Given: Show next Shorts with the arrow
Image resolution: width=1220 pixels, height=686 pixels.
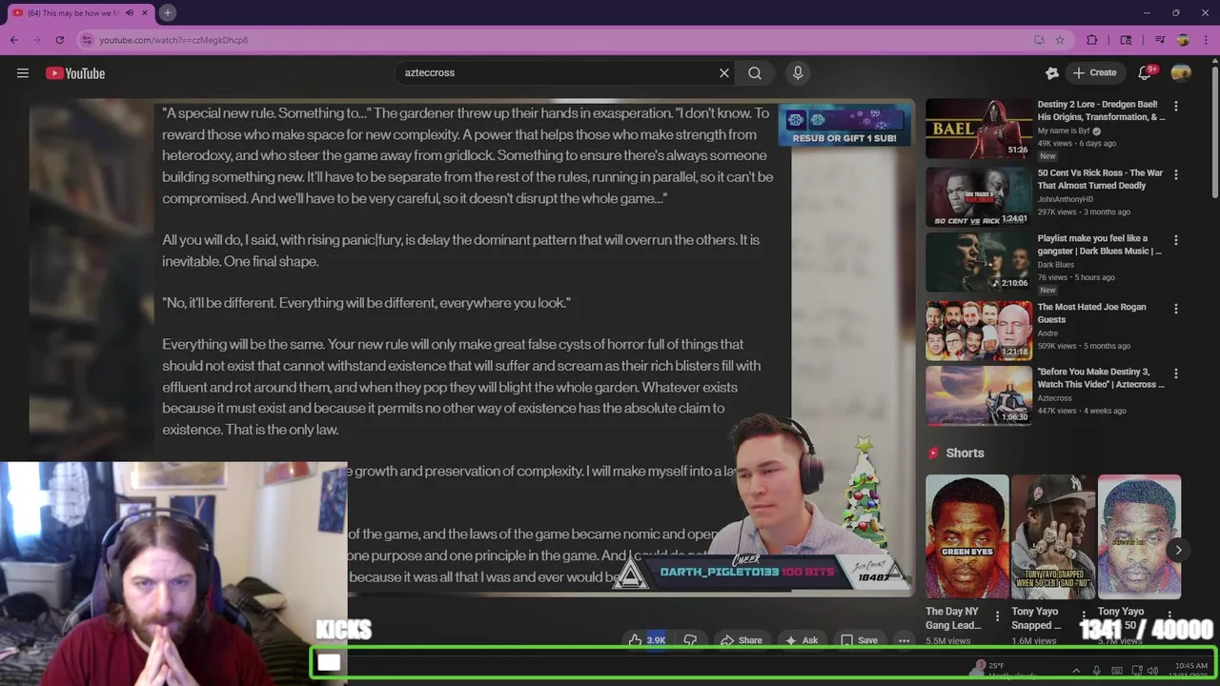Looking at the screenshot, I should (x=1178, y=550).
